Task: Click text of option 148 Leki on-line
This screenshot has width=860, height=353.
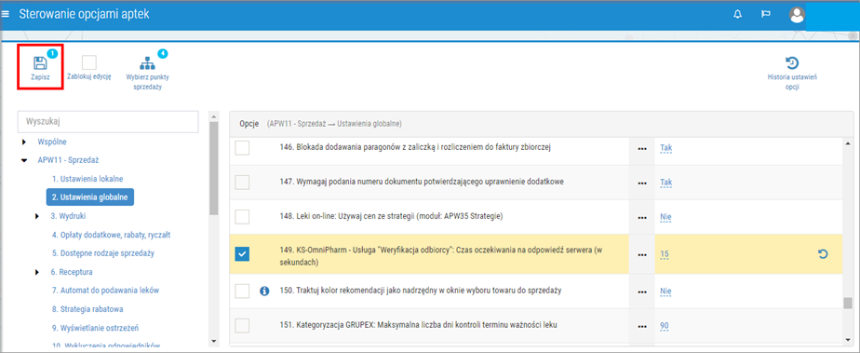Action: (x=391, y=216)
